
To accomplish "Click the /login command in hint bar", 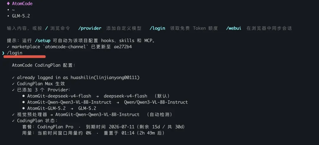I will pyautogui.click(x=157, y=28).
